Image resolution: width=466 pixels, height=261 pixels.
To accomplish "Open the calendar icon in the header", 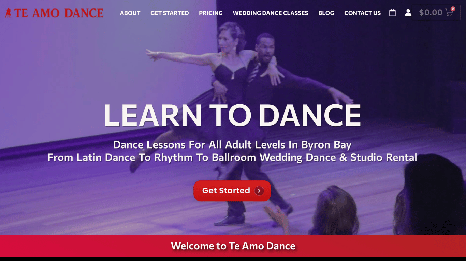I will [x=392, y=13].
